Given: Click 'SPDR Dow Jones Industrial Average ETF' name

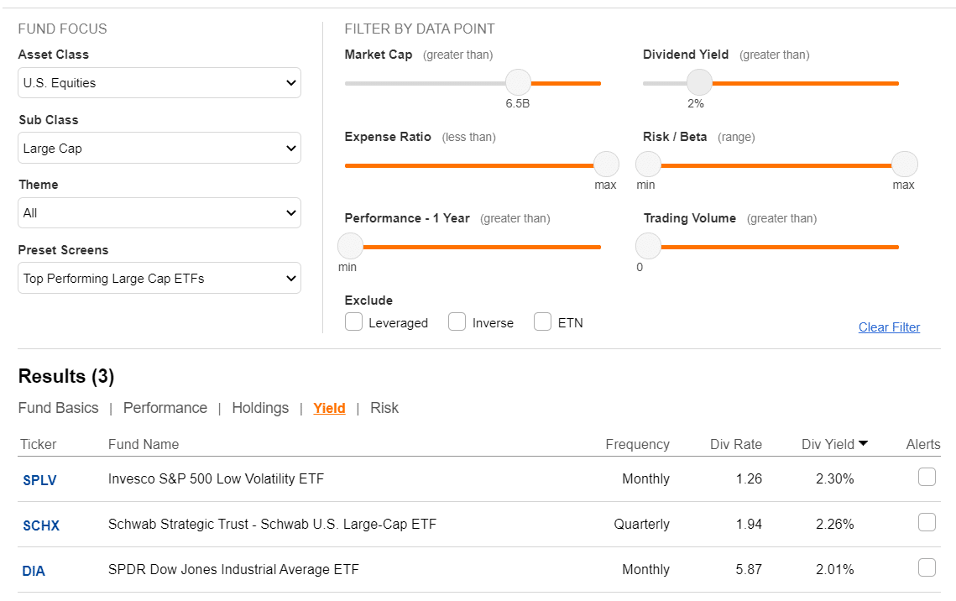Looking at the screenshot, I should [x=233, y=569].
